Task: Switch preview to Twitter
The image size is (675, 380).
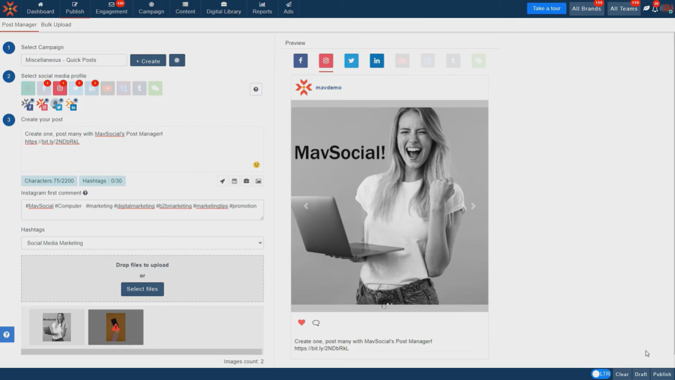Action: [351, 61]
